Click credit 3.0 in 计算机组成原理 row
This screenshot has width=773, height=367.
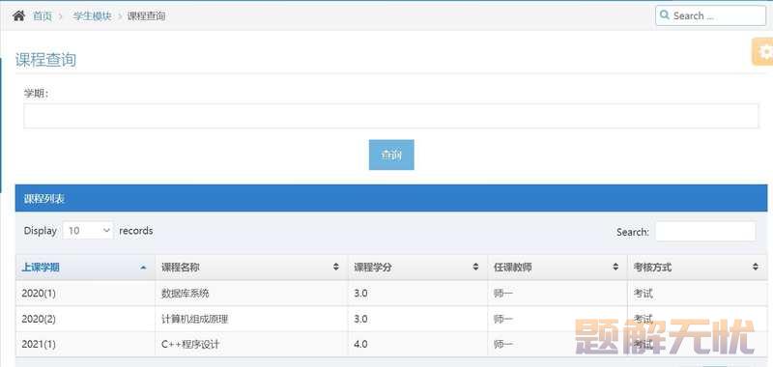(x=360, y=320)
